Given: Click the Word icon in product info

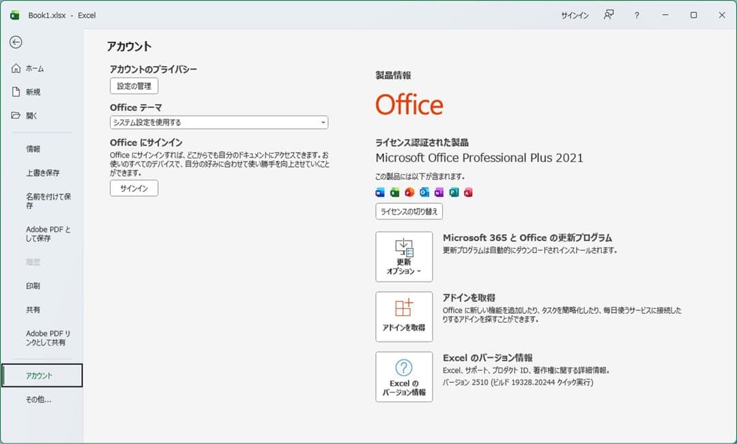Looking at the screenshot, I should pos(380,192).
